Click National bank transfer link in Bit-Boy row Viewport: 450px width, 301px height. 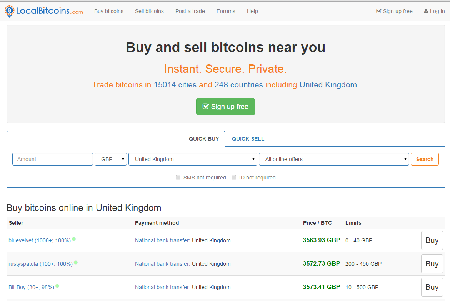pos(162,288)
